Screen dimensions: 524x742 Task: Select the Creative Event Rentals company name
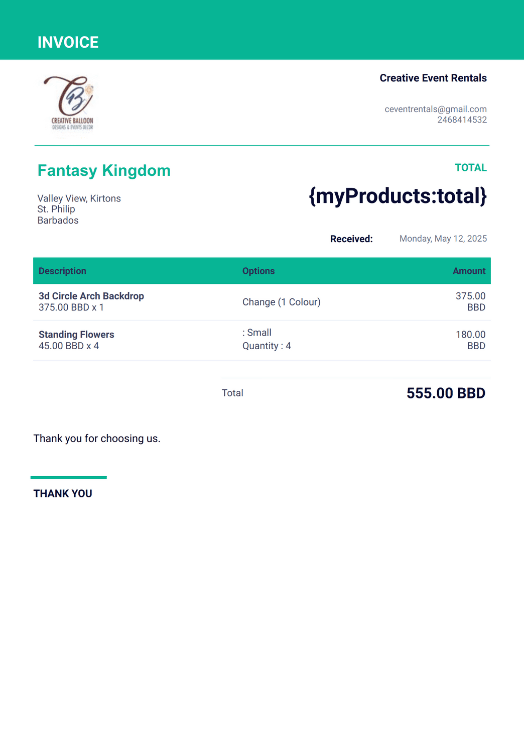pos(433,78)
